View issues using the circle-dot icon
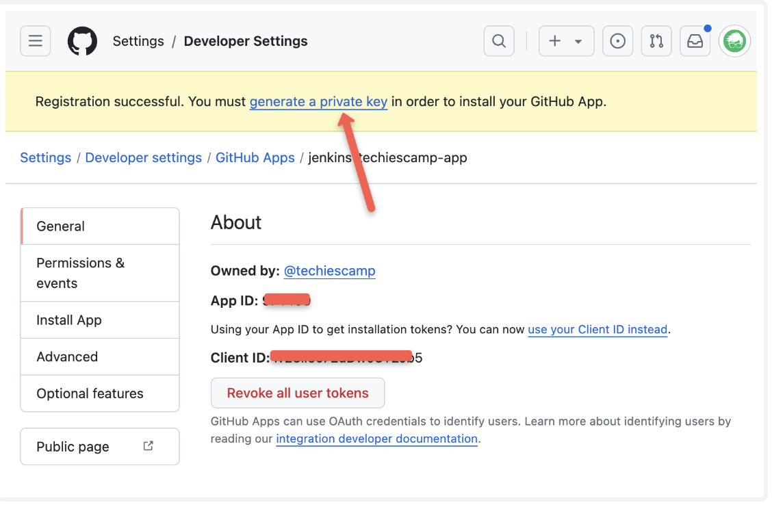This screenshot has width=772, height=509. (x=617, y=41)
